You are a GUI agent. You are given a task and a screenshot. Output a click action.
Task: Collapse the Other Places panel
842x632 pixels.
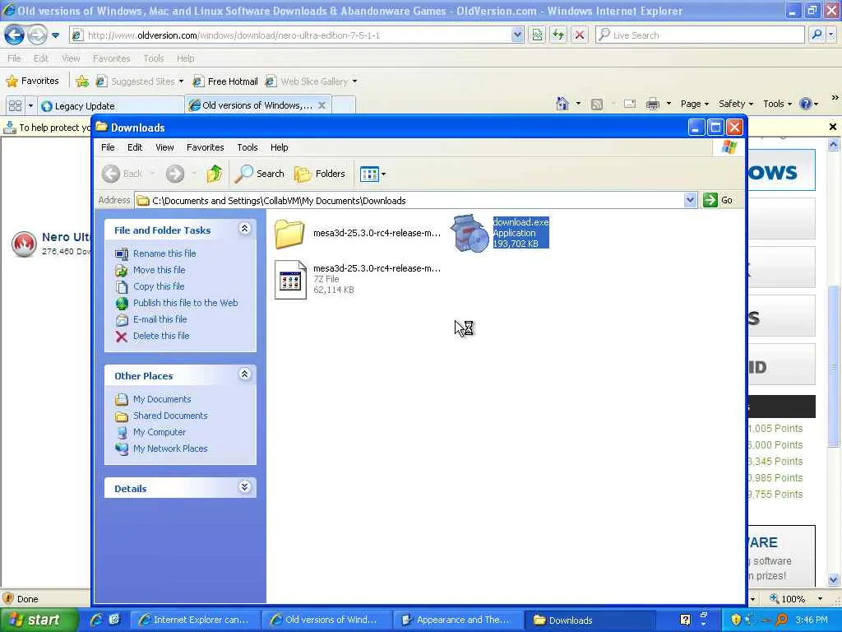[x=244, y=374]
